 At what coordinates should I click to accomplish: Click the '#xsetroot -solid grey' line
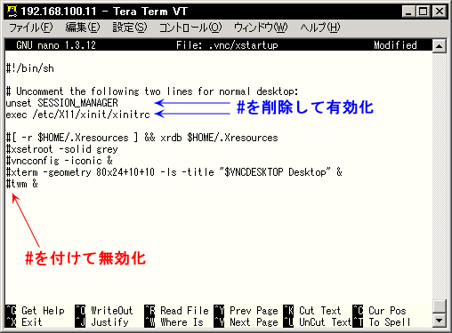pos(61,149)
